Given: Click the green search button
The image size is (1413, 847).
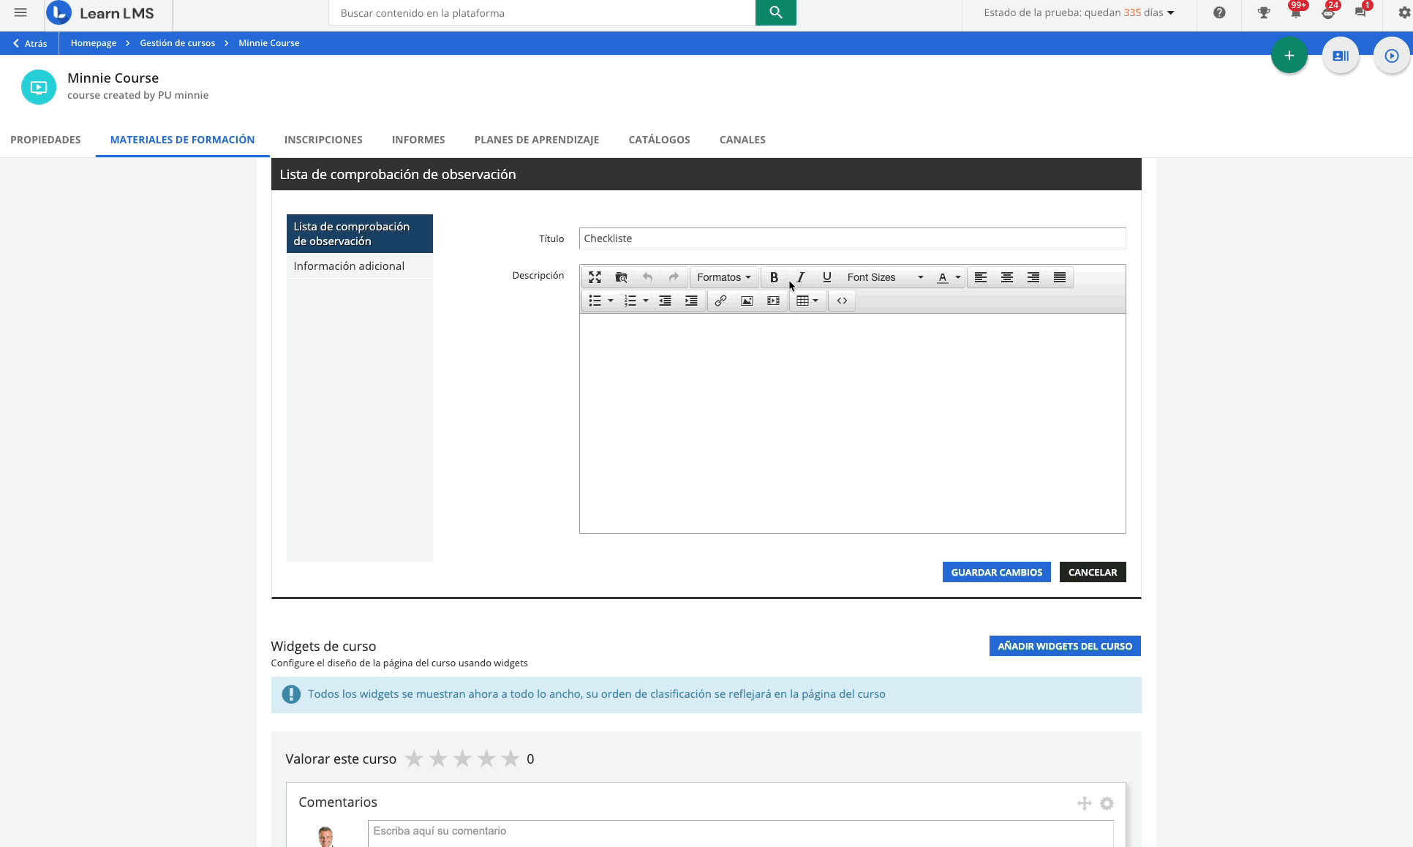Looking at the screenshot, I should pos(775,12).
